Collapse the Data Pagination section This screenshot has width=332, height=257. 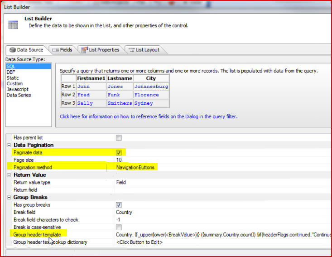(x=9, y=145)
